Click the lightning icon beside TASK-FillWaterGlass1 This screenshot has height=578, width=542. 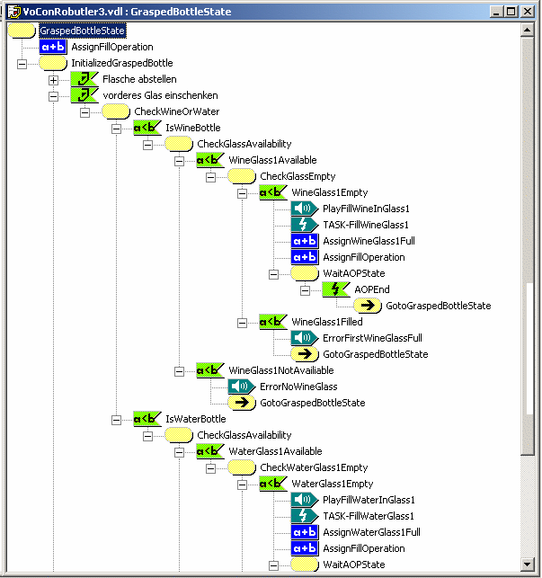(304, 516)
